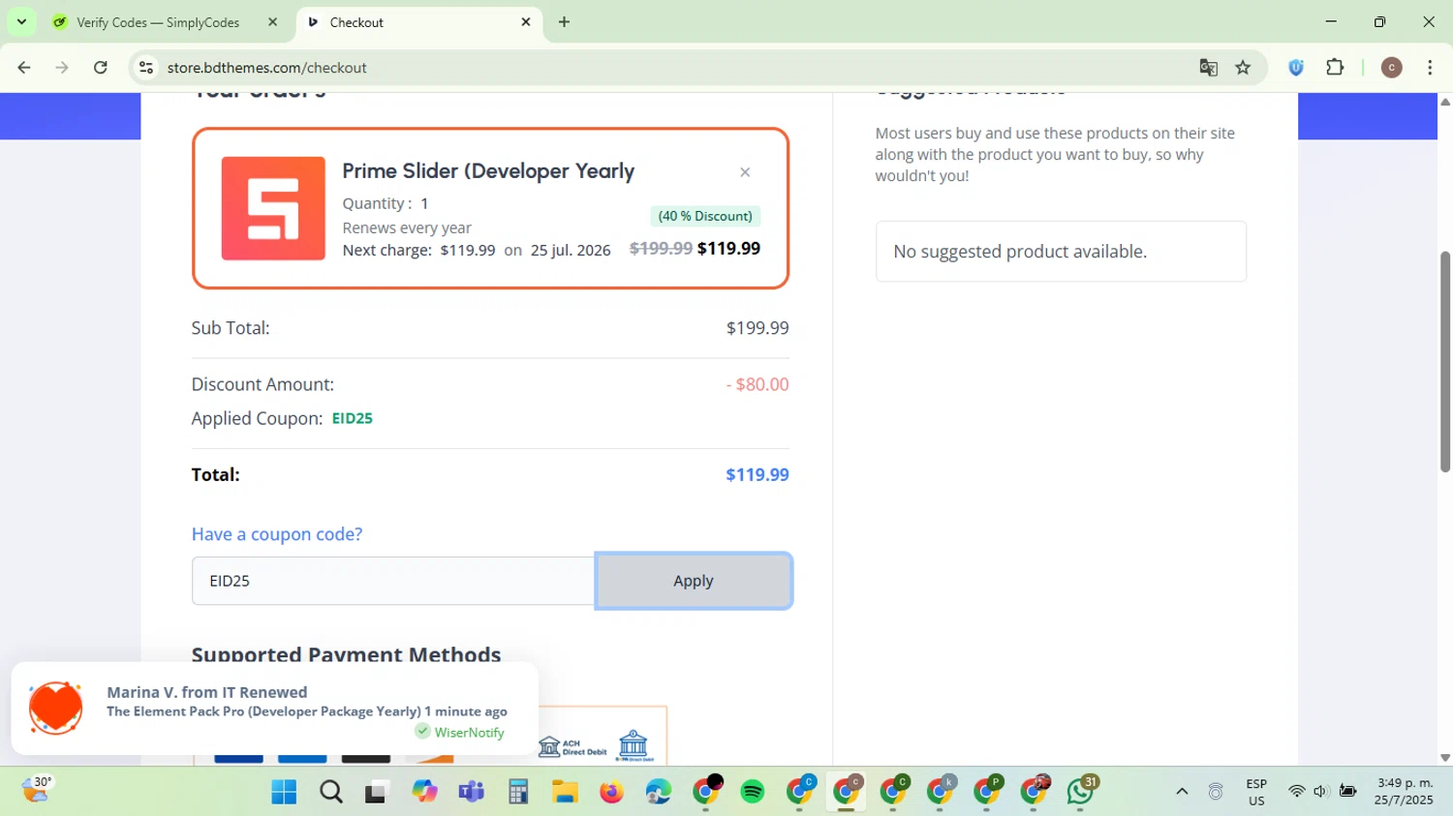Open Wi-Fi network settings in the tray
This screenshot has height=816, width=1453.
point(1296,792)
